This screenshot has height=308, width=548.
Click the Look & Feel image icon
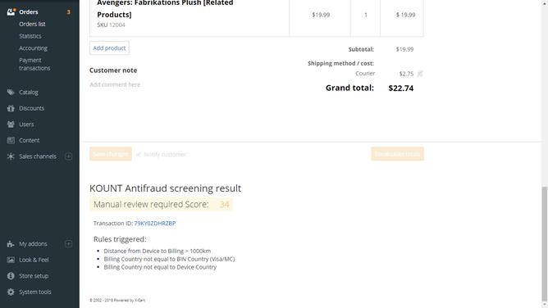point(11,260)
